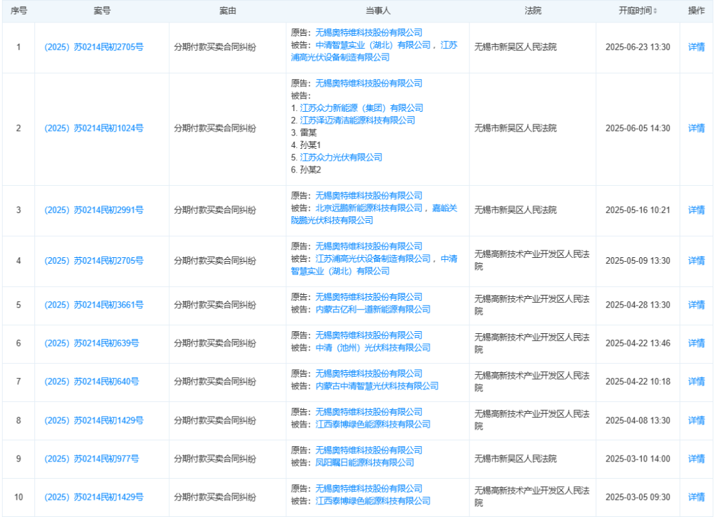Screen dimensions: 714x517
Task: Open 江西泰博绿色能源科技有限公司 in the 2025-04-08 row
Action: click(x=373, y=424)
